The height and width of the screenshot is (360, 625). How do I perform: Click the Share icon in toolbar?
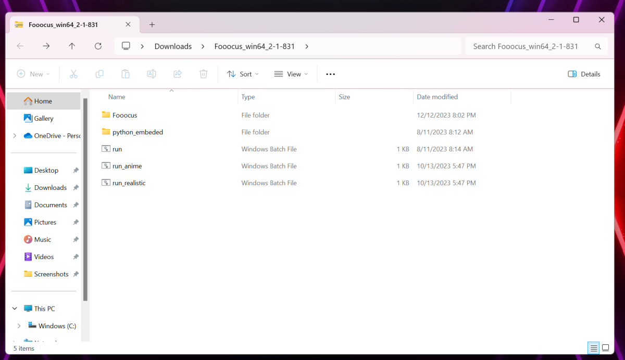pos(178,74)
